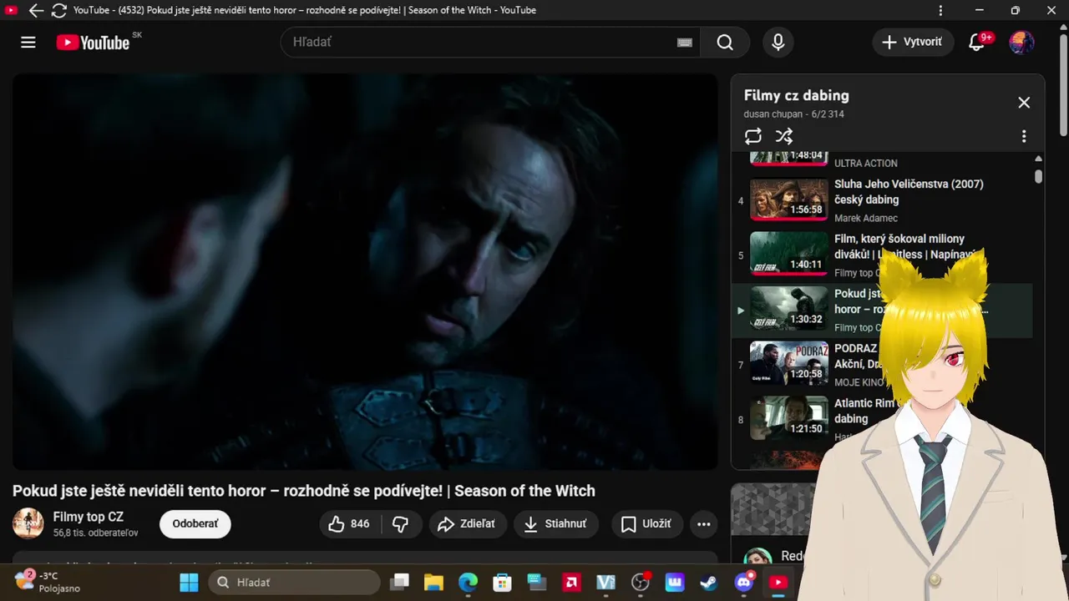Click the playlist scrollbar thumb
This screenshot has height=601, width=1069.
pos(1038,176)
